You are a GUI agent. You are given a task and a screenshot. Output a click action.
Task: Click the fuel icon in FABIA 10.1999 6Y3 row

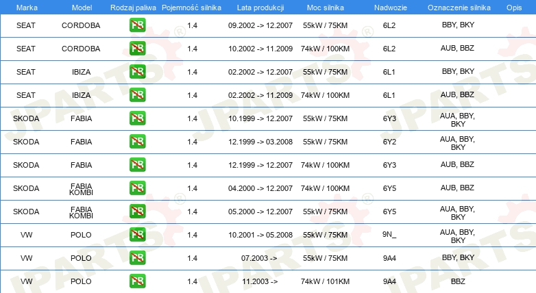coord(137,118)
